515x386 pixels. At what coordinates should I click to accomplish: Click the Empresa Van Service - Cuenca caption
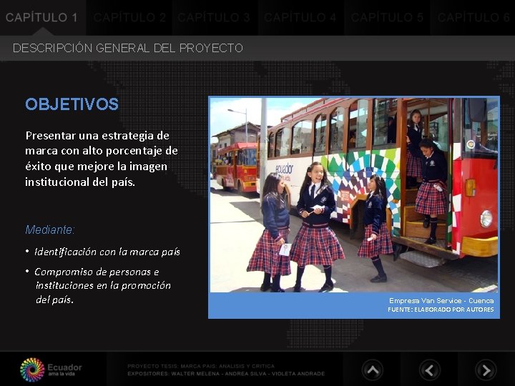(x=441, y=300)
